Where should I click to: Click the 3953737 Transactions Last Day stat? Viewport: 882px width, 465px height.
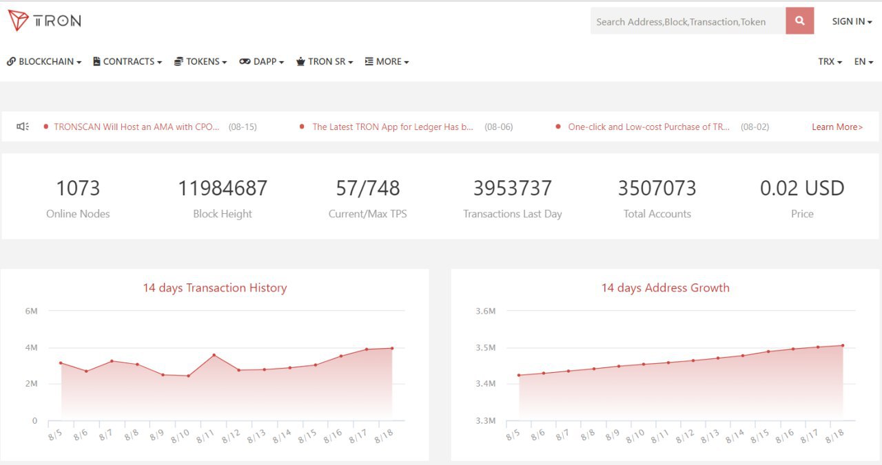pyautogui.click(x=513, y=197)
